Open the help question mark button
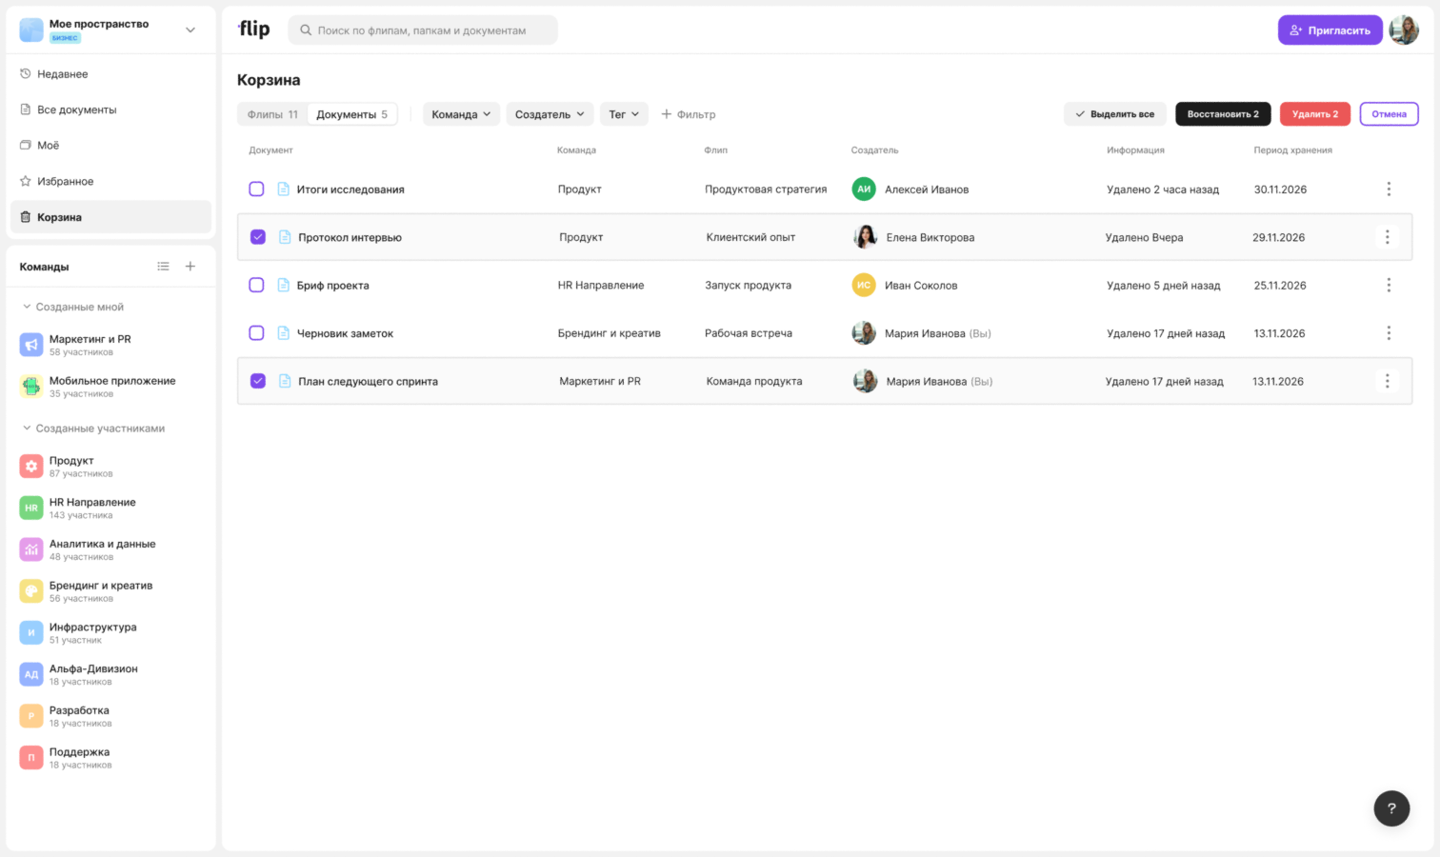Image resolution: width=1440 pixels, height=857 pixels. point(1391,808)
